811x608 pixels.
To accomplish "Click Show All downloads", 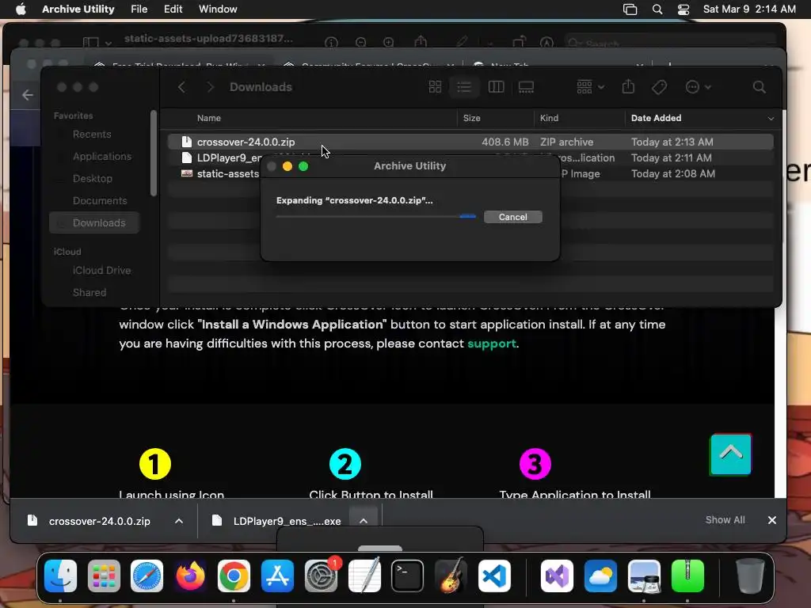I will [x=725, y=520].
